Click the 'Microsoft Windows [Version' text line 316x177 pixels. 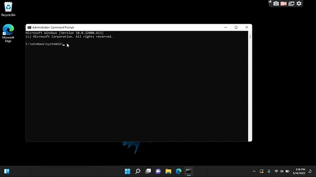tap(65, 33)
